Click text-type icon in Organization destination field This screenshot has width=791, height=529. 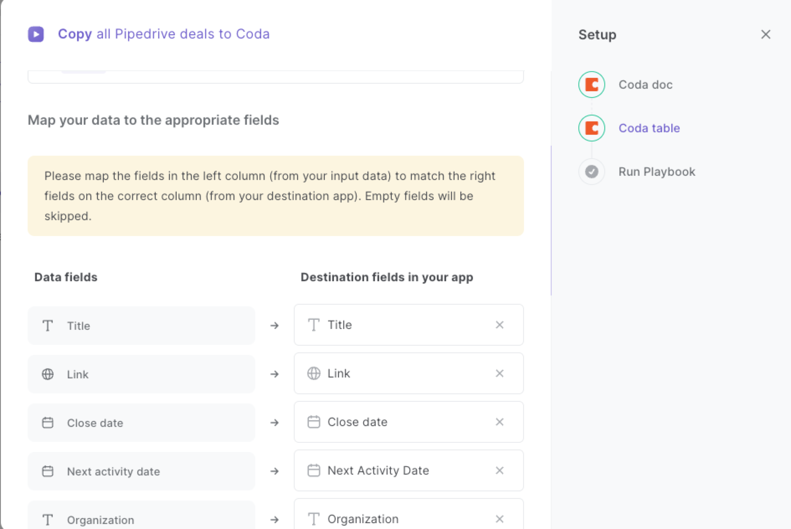[313, 519]
